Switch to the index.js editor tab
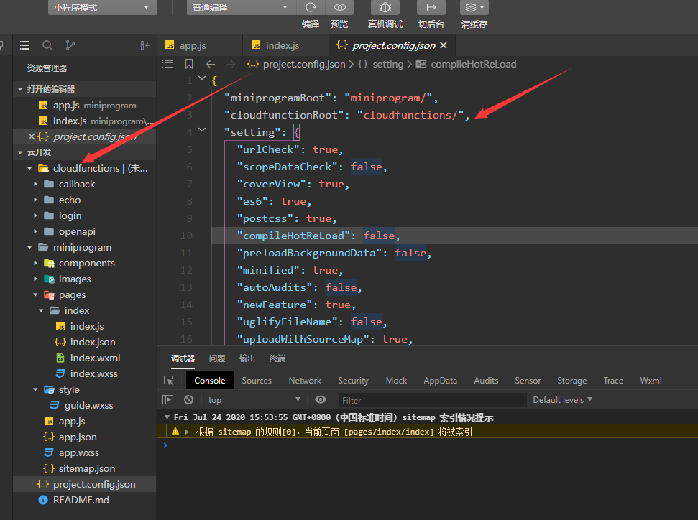 (x=286, y=45)
